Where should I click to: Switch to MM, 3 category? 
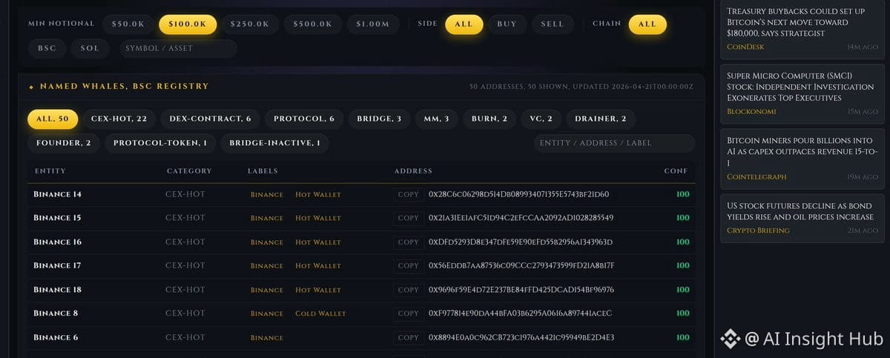437,119
